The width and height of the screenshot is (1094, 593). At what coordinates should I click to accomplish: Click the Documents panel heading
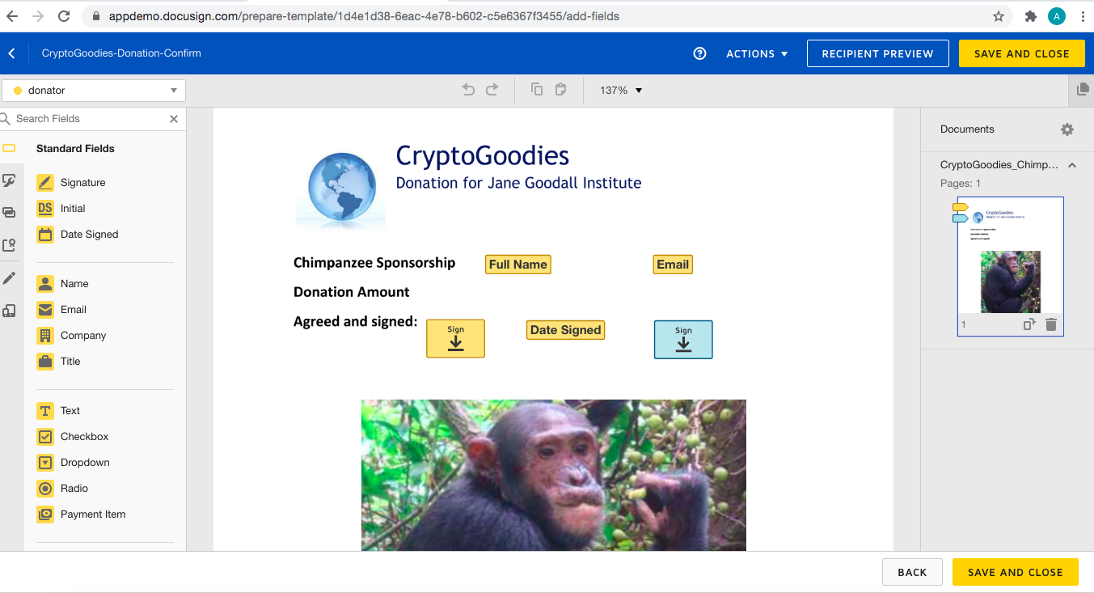tap(967, 129)
